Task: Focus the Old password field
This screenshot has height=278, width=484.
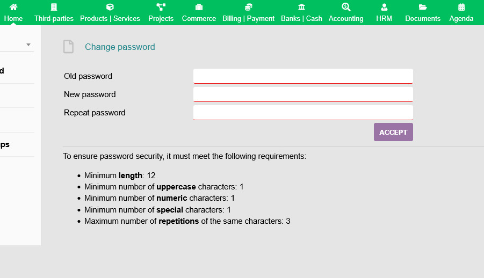Action: coord(303,76)
